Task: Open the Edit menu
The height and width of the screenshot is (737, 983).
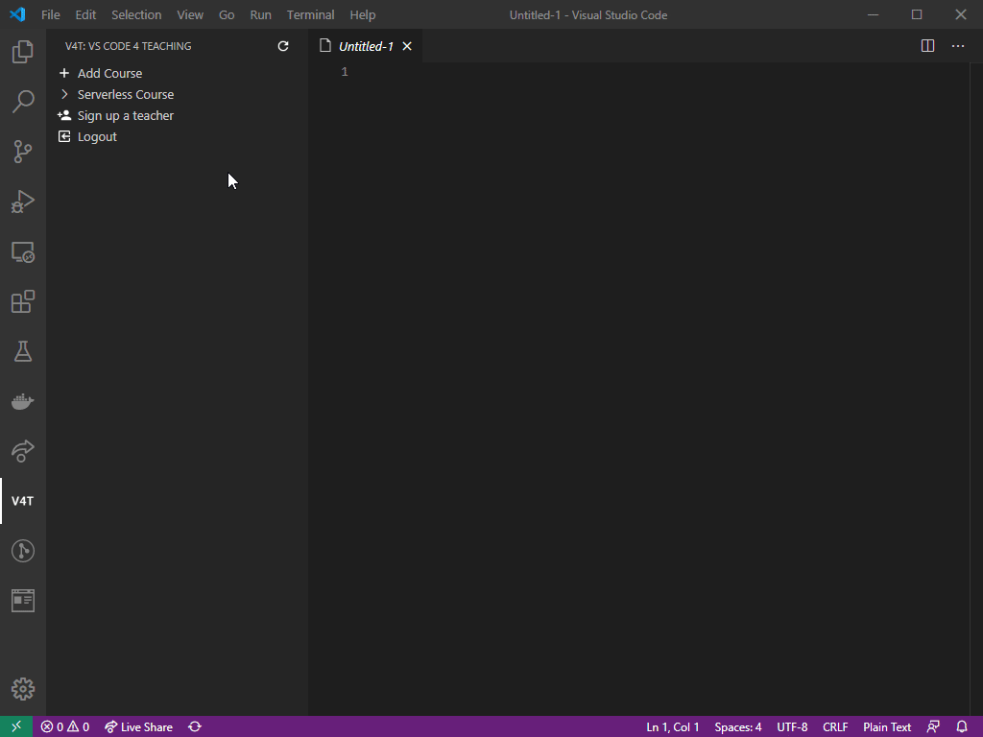Action: (x=85, y=14)
